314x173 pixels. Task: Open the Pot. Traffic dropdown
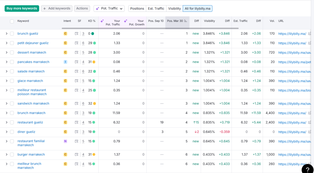coord(109,8)
